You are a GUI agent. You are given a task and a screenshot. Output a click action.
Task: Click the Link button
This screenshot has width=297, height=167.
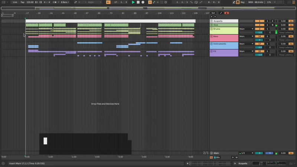click(15, 2)
